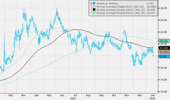The width and height of the screenshot is (170, 100).
Task: Select Moving Average(Simple,50,0) legend entry
Action: click(120, 7)
